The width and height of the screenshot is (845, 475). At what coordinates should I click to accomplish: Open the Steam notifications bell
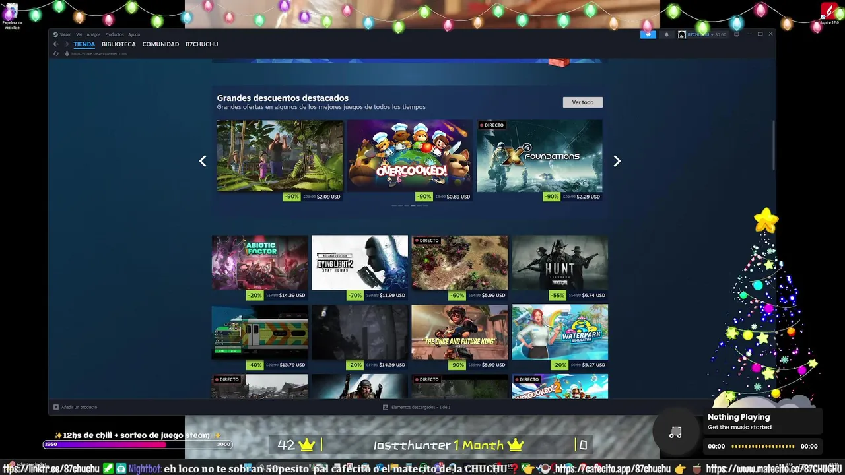666,34
